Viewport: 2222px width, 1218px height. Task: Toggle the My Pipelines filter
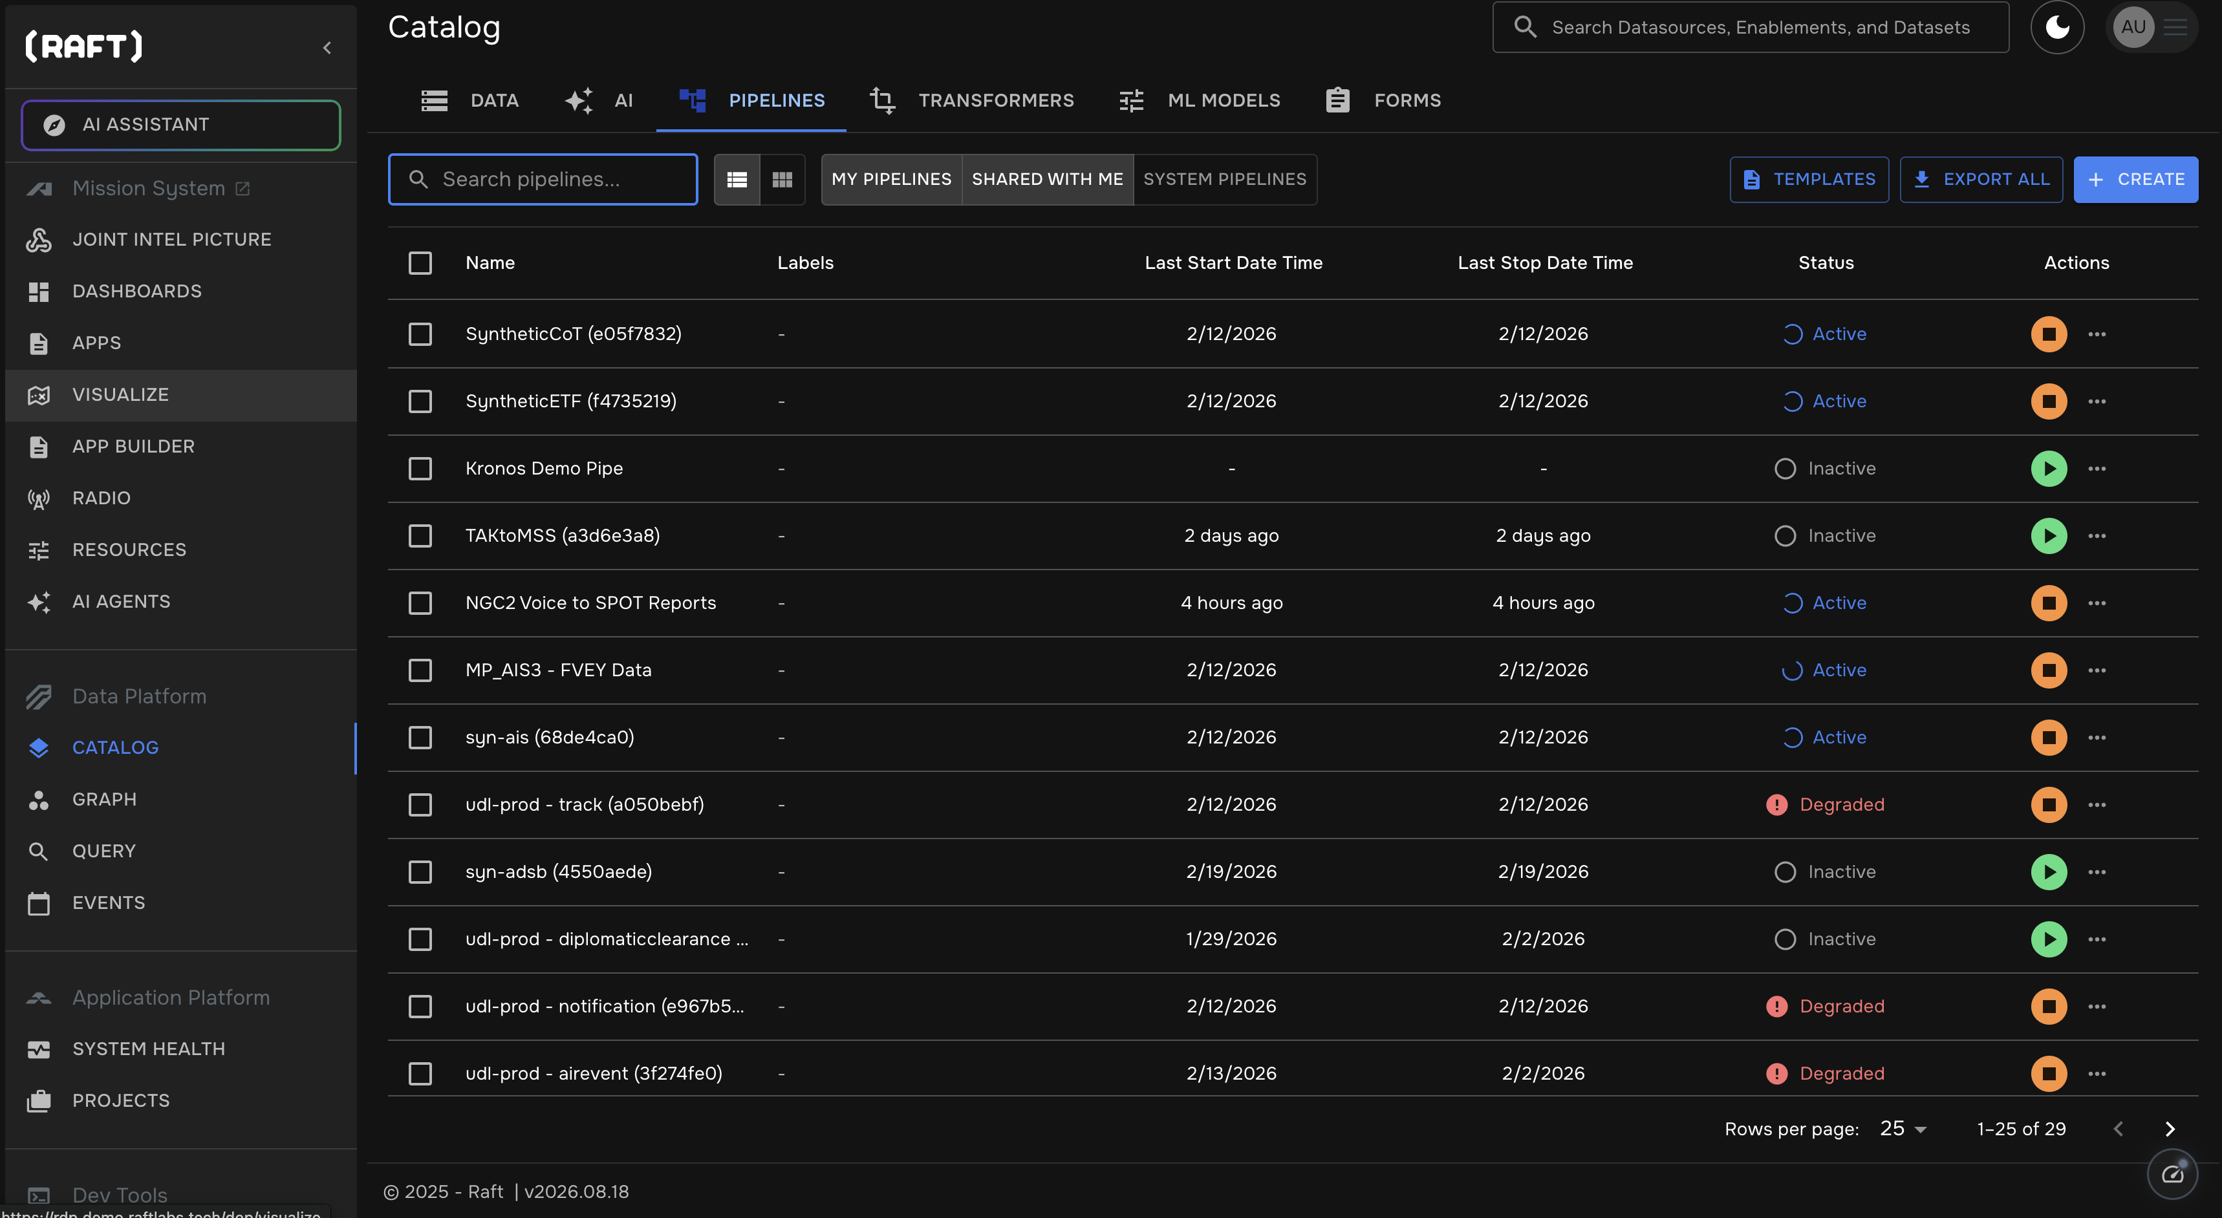point(892,180)
